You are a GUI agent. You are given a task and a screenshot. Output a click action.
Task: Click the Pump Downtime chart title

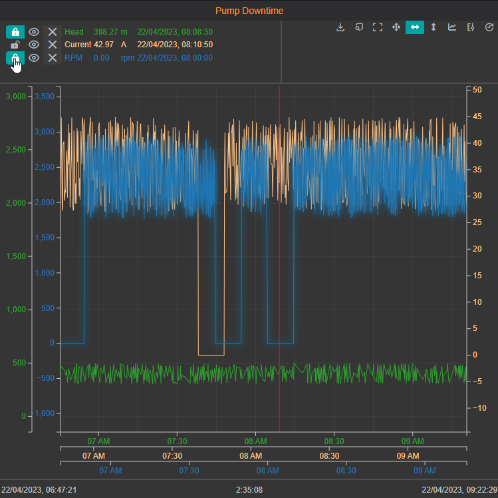249,11
